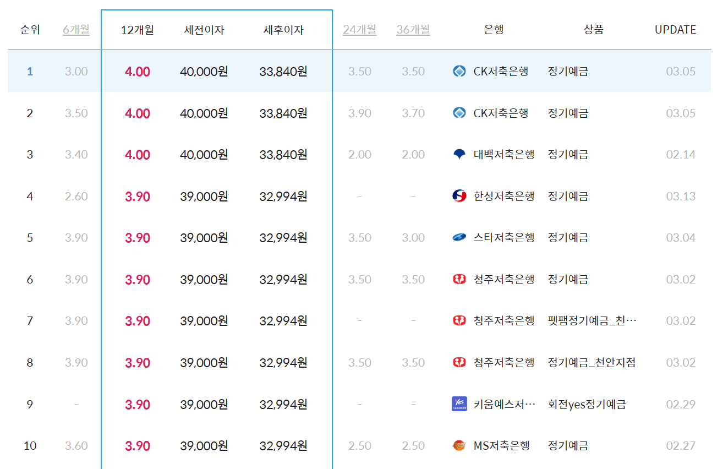Click the 한성저축은행 logo icon
Screen dimensions: 723x469
click(x=459, y=196)
